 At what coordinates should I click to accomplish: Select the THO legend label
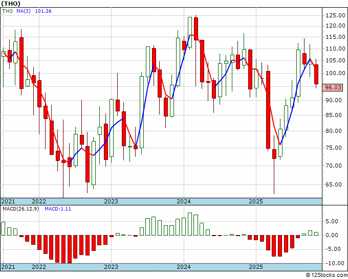(8, 11)
